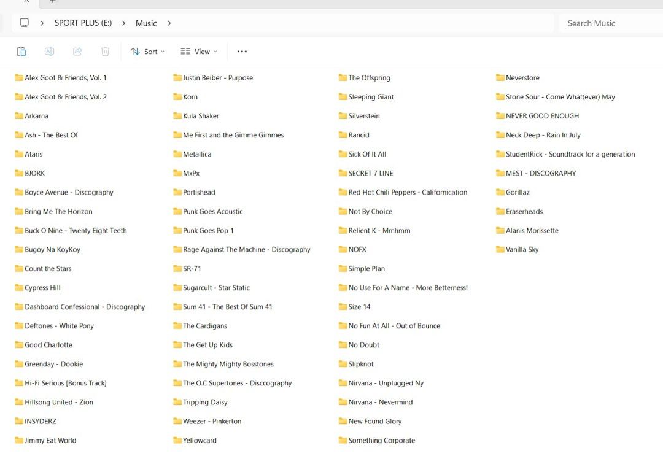Select the Bring Me The Horizon folder

53,211
